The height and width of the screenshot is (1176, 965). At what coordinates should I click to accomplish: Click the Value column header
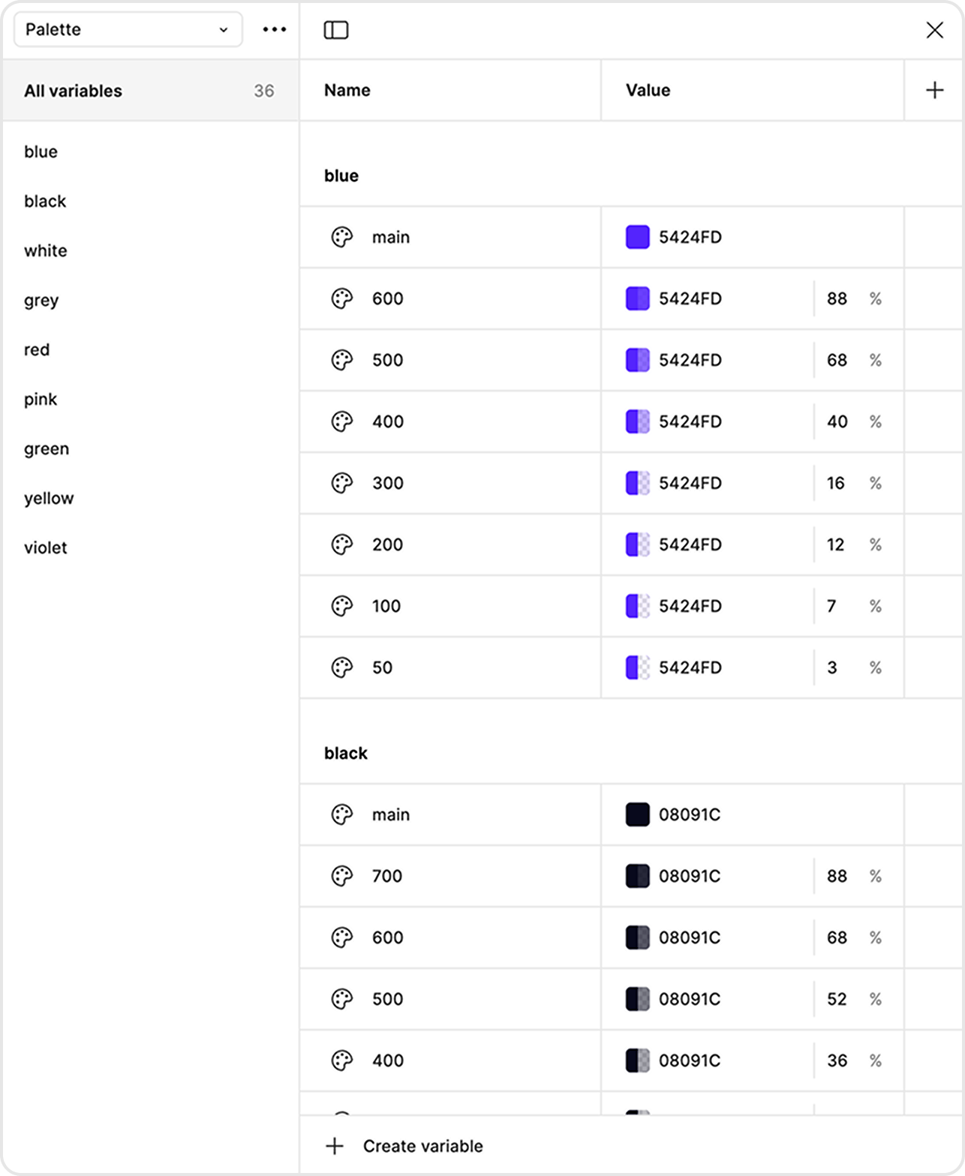648,90
